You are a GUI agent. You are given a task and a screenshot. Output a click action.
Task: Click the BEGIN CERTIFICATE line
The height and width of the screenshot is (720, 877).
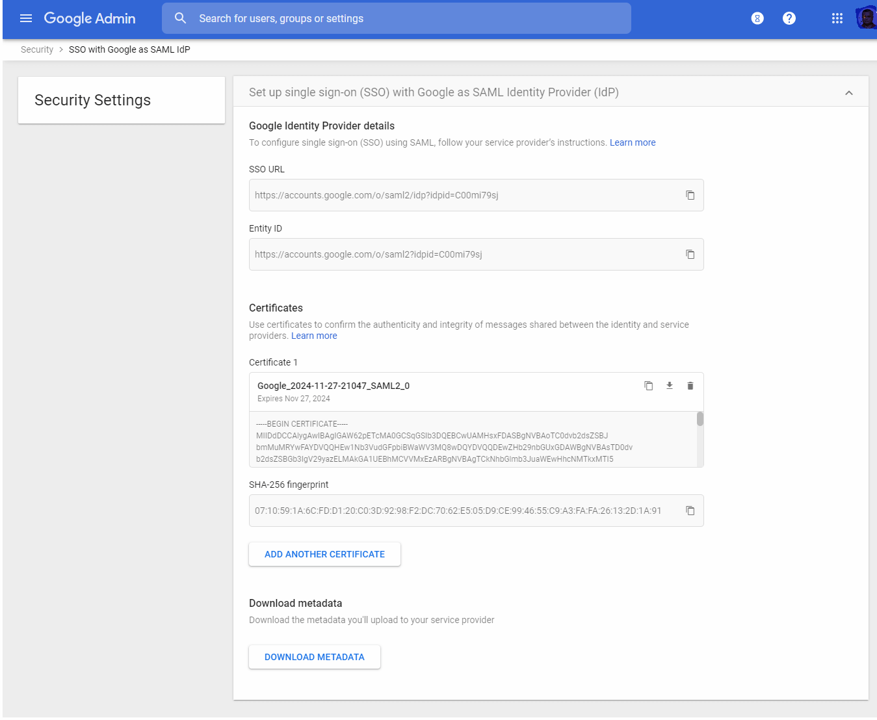click(x=302, y=424)
